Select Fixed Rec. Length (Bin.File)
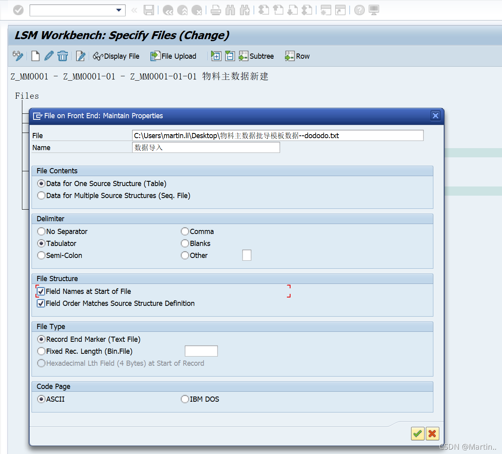Screen dimensions: 502x454 point(41,351)
